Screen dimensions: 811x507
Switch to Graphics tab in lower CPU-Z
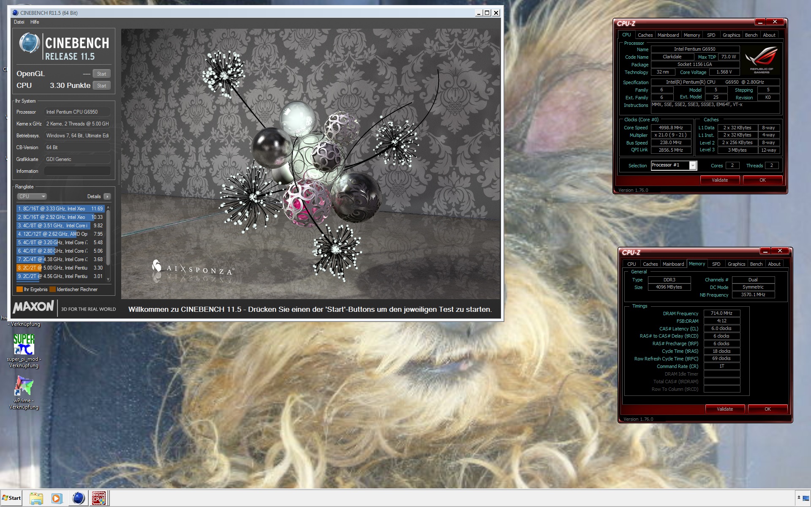coord(736,264)
